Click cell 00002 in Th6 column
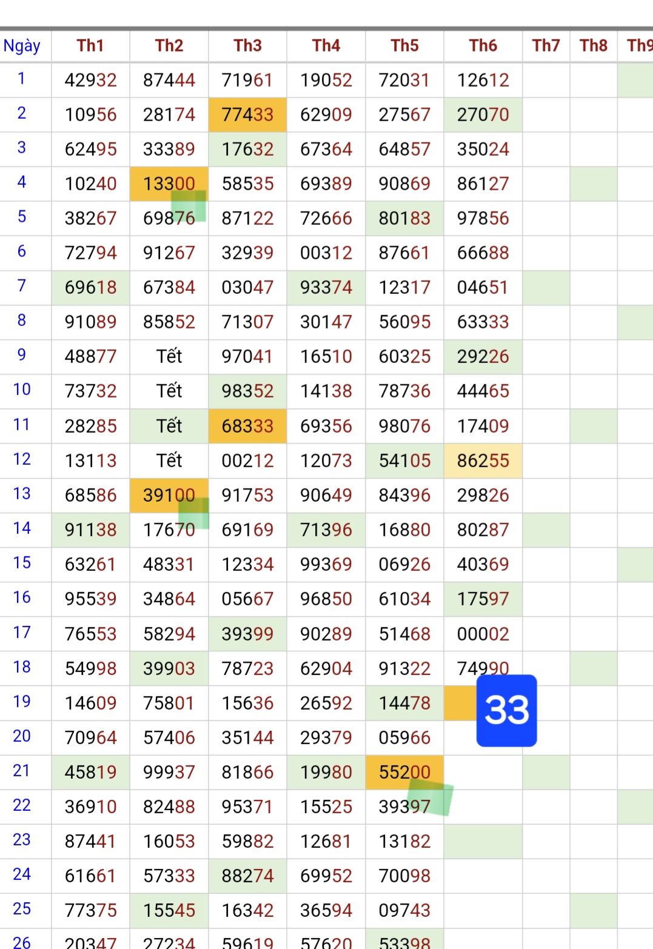This screenshot has width=653, height=949. coord(483,634)
